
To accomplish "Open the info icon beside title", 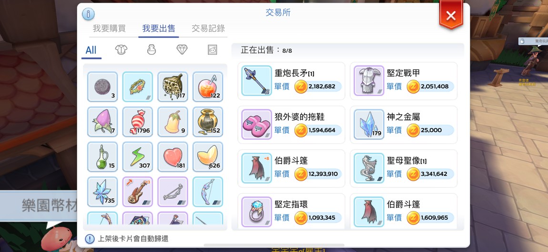I will [x=89, y=14].
